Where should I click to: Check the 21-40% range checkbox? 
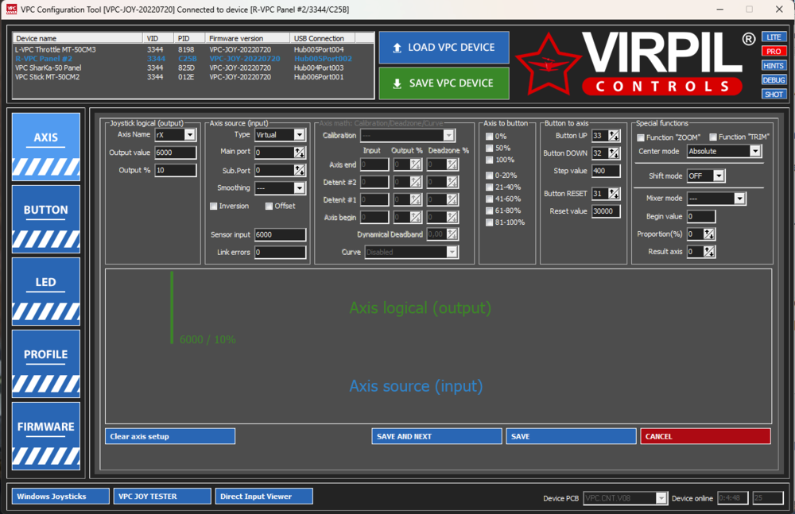[x=489, y=187]
